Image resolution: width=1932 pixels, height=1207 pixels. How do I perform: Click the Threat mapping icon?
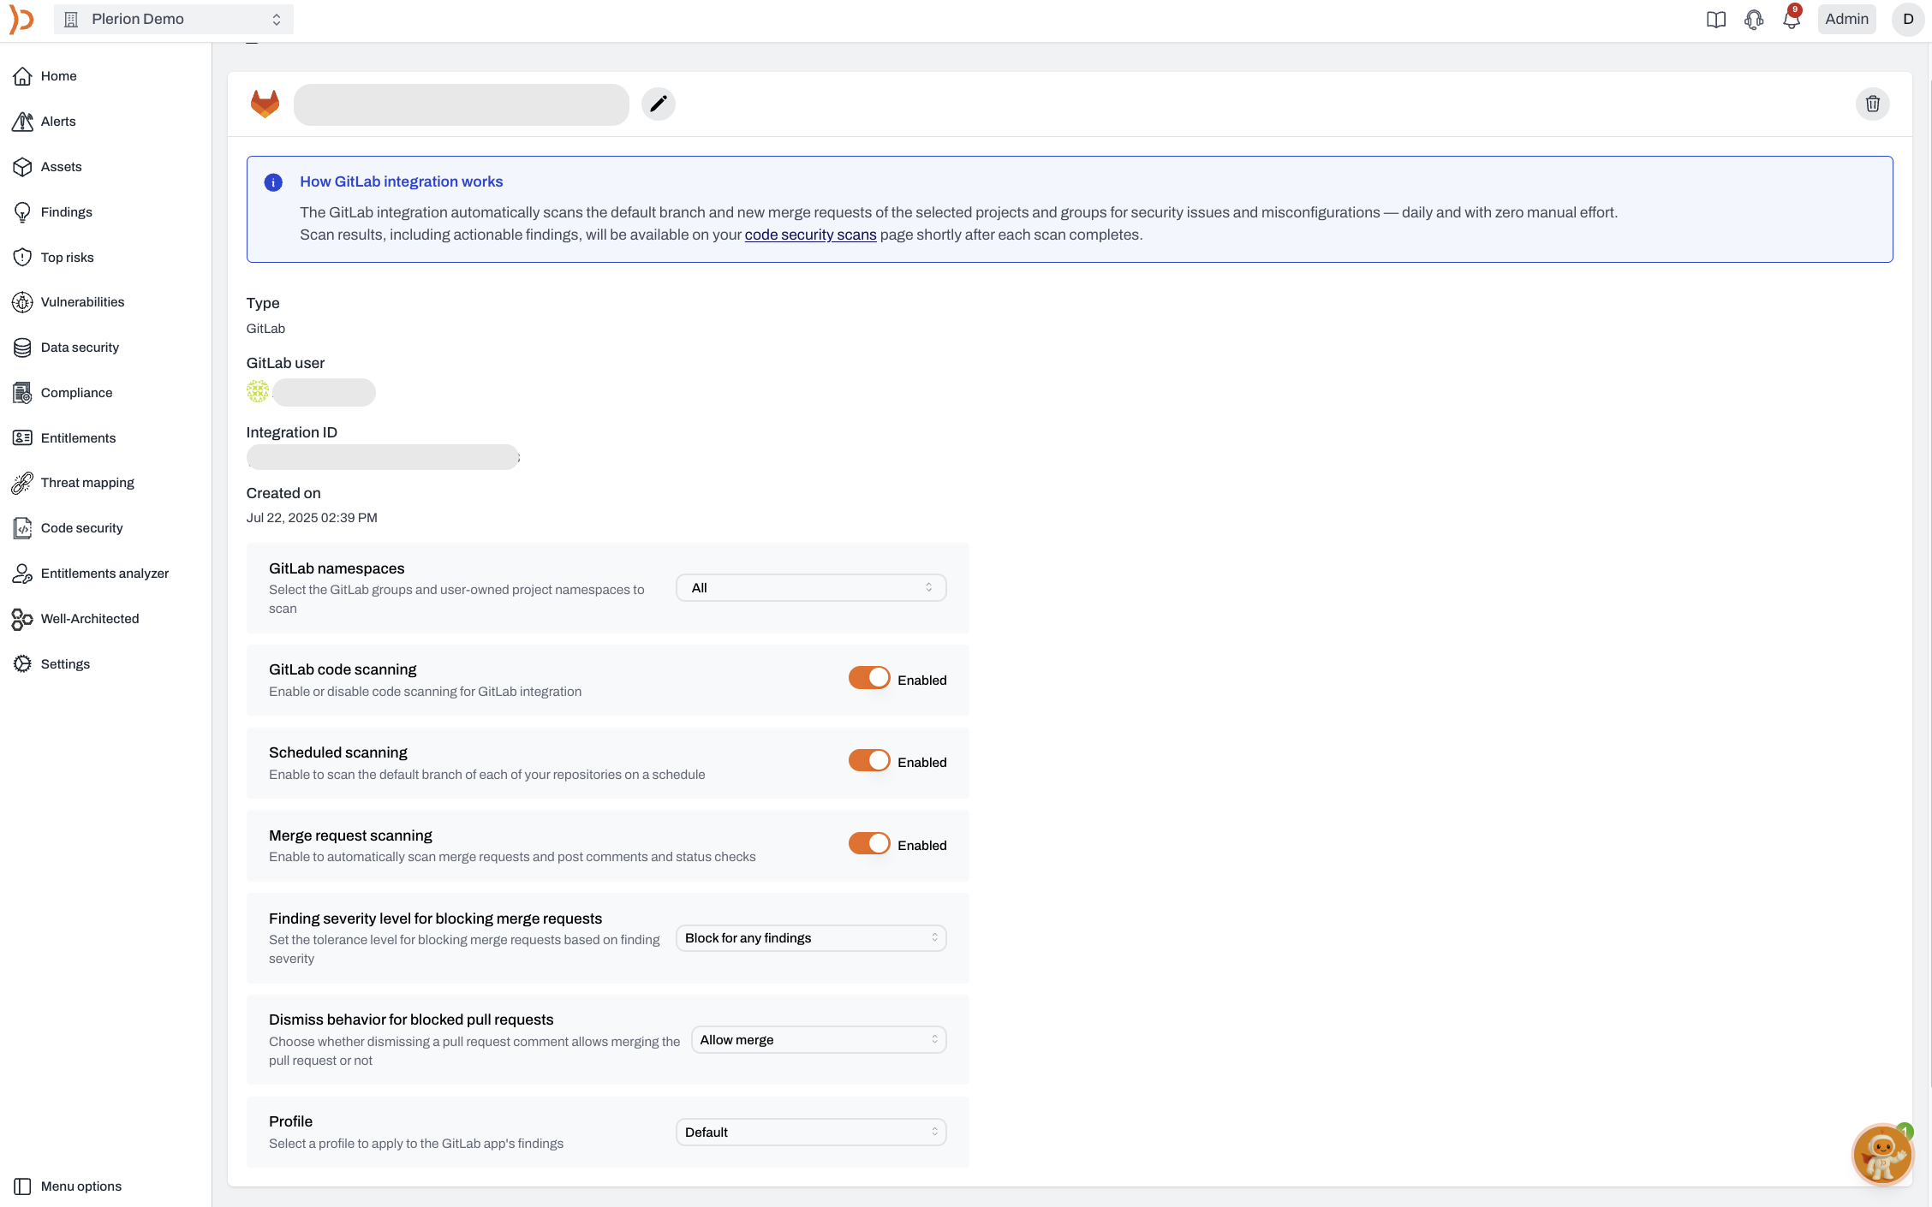[x=22, y=483]
